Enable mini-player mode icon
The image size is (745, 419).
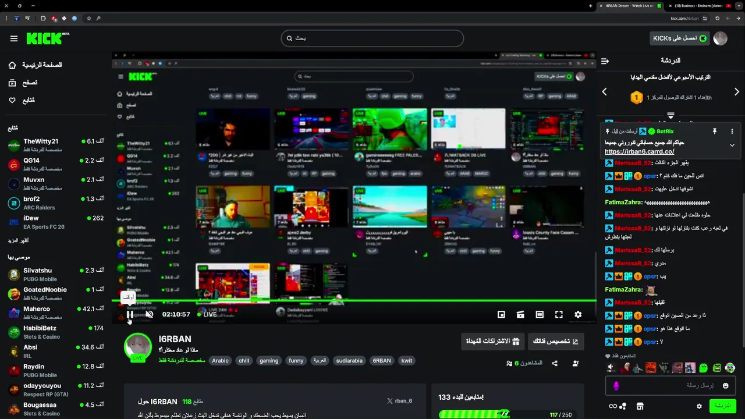coord(501,314)
